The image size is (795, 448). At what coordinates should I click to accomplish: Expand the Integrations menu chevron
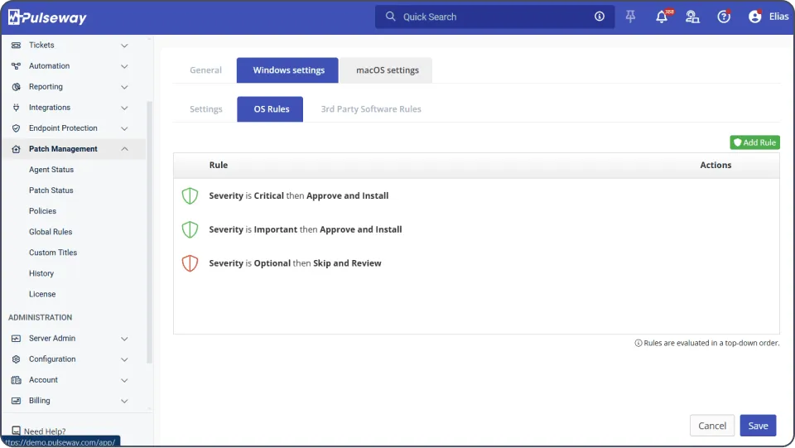[x=124, y=108]
